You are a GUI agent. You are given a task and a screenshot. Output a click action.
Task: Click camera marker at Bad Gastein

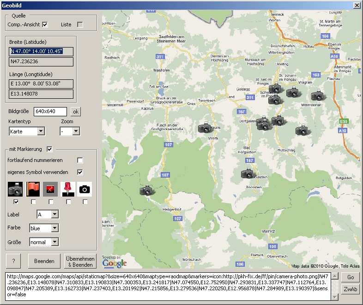[247, 173]
